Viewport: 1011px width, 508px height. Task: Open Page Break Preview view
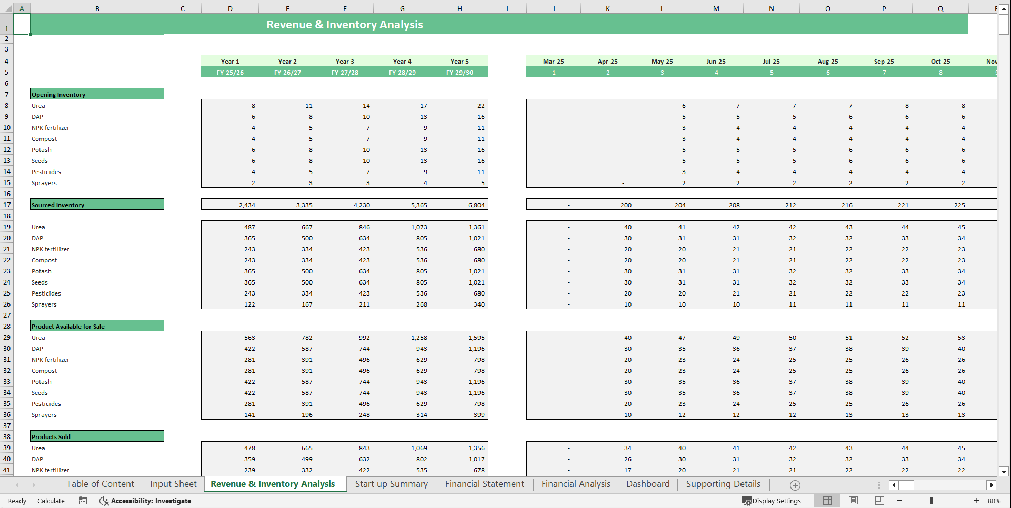pos(879,501)
